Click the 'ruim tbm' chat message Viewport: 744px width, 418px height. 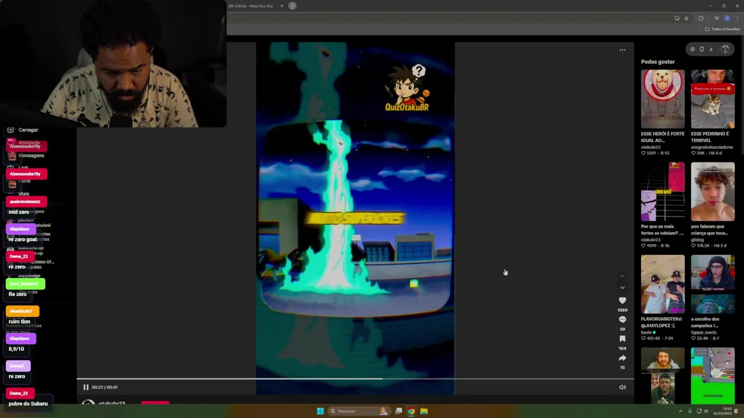point(19,322)
